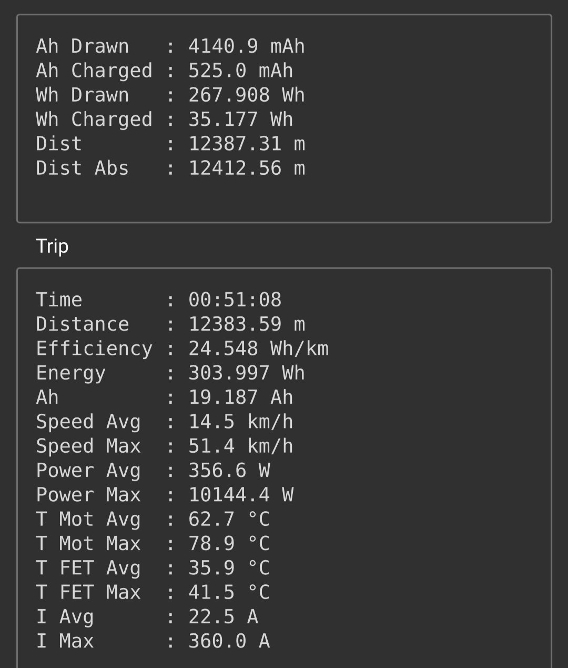Click the Wh Charged 35.177 Wh value
This screenshot has height=668, width=568.
[x=240, y=119]
